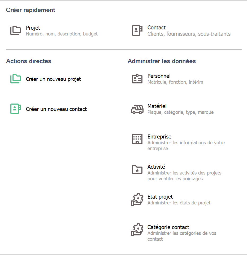The height and width of the screenshot is (255, 247).
Task: Select "Créer un nouveau contact" action
Action: pos(56,109)
